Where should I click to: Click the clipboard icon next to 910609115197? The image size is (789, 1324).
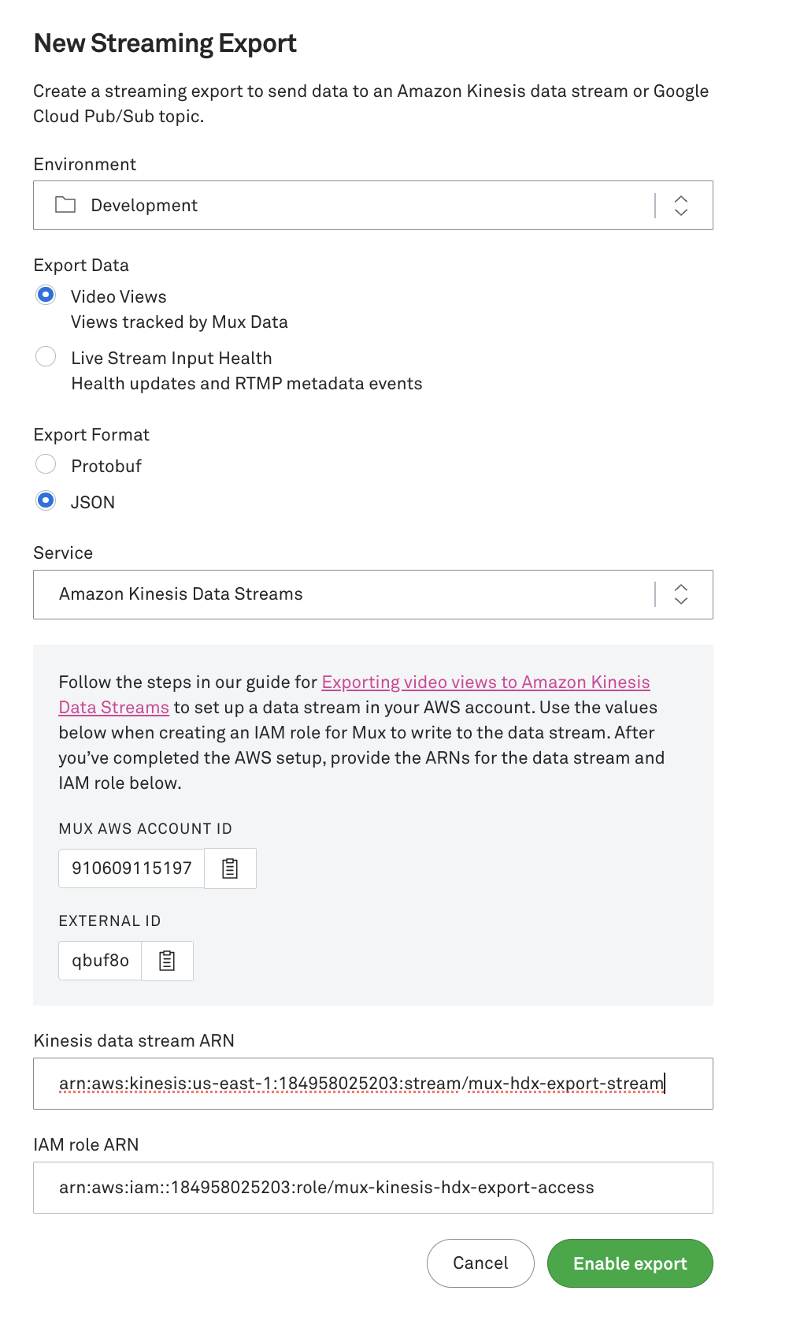[230, 868]
